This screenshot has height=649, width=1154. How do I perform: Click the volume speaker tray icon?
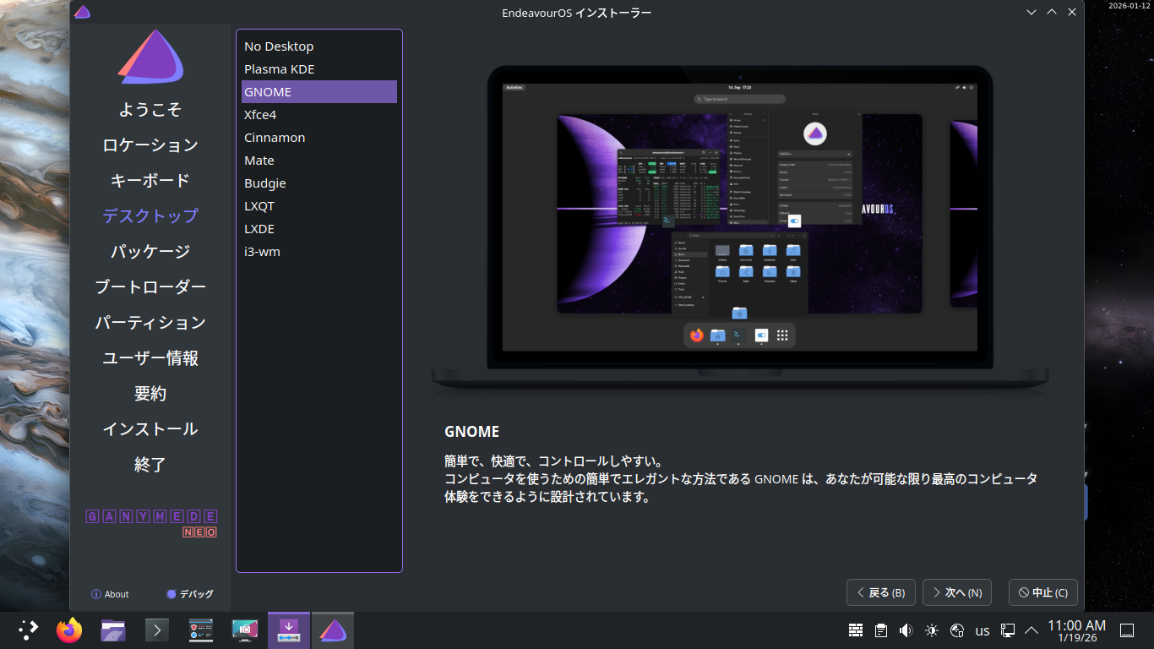coord(906,630)
